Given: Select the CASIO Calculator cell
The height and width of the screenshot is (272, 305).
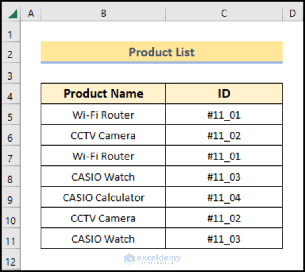Looking at the screenshot, I should 103,197.
